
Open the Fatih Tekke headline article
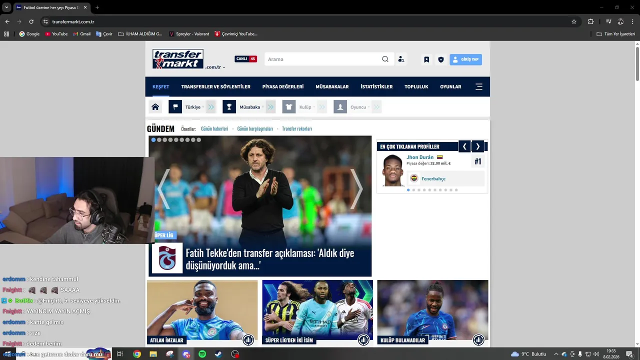(x=270, y=259)
